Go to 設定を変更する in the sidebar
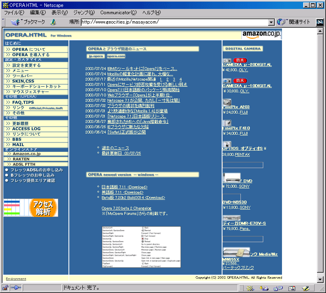This screenshot has height=293, width=326. [x=36, y=65]
